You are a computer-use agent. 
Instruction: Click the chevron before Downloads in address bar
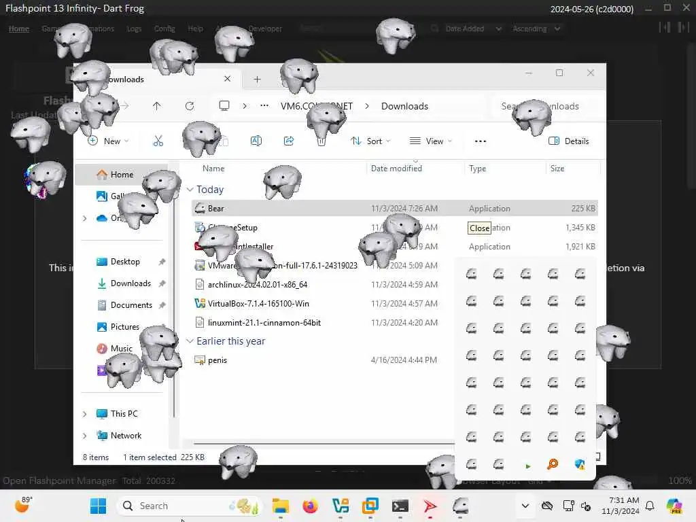(367, 106)
